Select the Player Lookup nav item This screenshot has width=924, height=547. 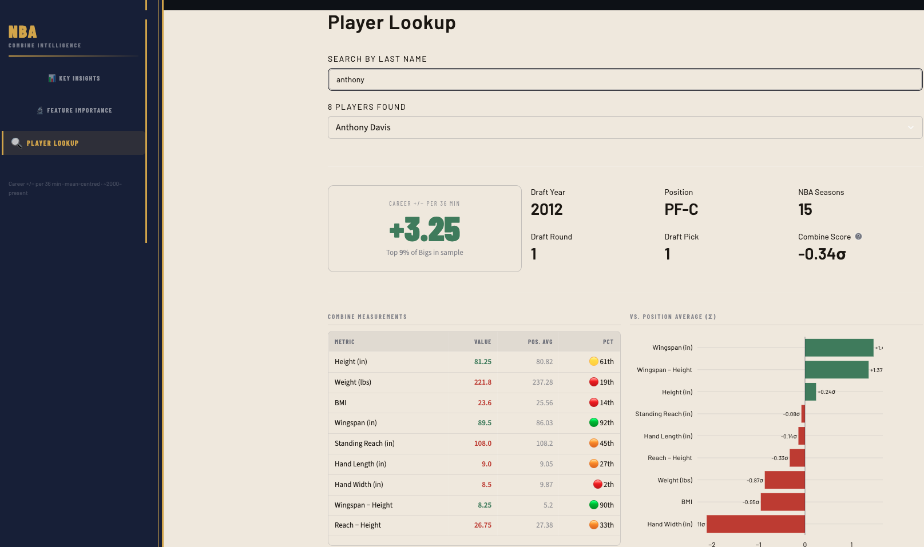(73, 143)
